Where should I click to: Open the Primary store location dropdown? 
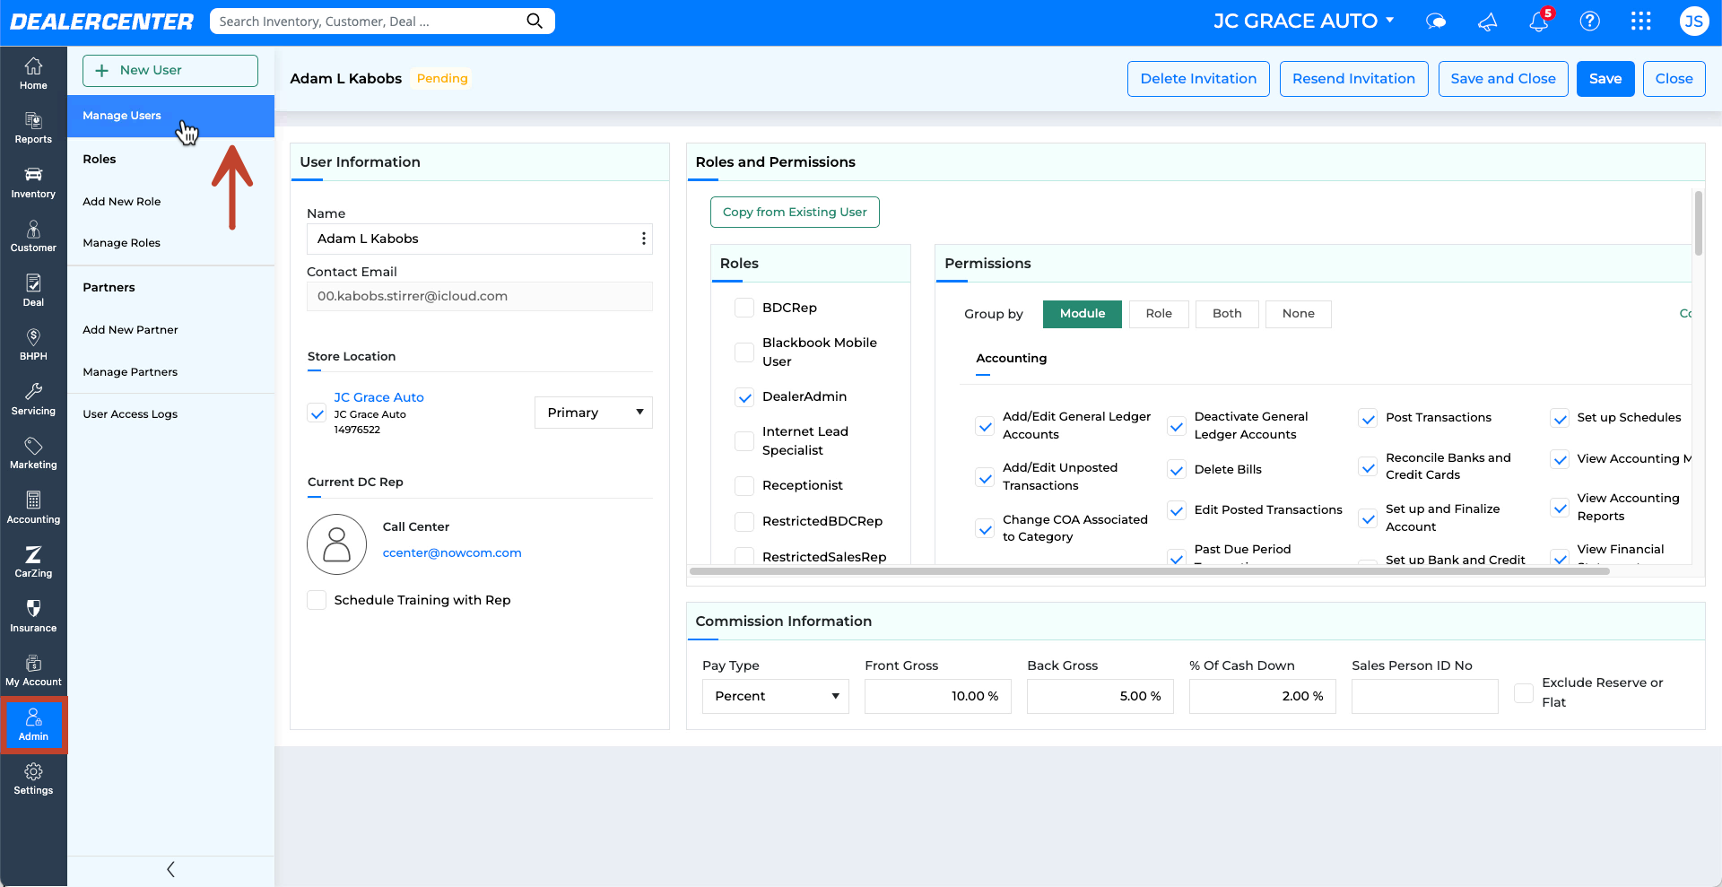click(594, 413)
